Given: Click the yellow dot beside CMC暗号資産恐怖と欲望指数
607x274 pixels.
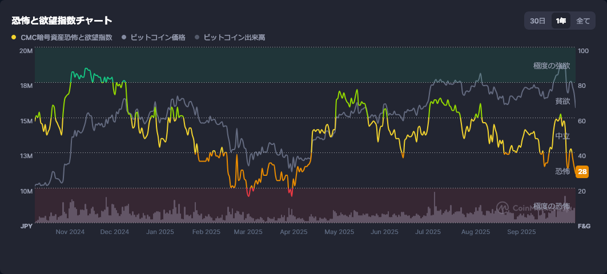Looking at the screenshot, I should coord(14,37).
